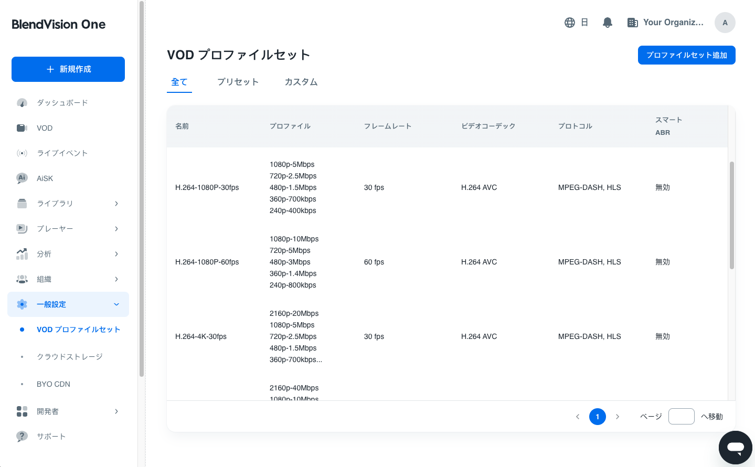Click the table's vertical scrollbar
The width and height of the screenshot is (755, 467).
click(x=731, y=215)
